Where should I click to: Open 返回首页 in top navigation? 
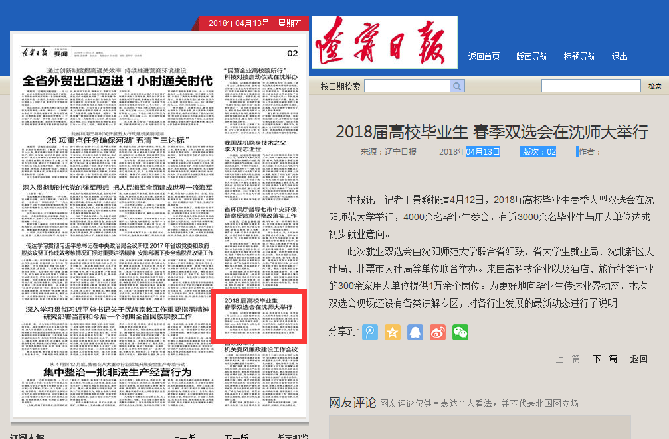pos(484,57)
